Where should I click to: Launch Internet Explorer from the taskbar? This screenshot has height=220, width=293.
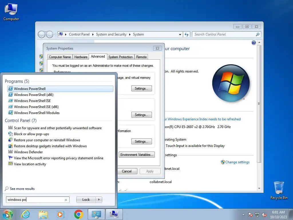25,214
